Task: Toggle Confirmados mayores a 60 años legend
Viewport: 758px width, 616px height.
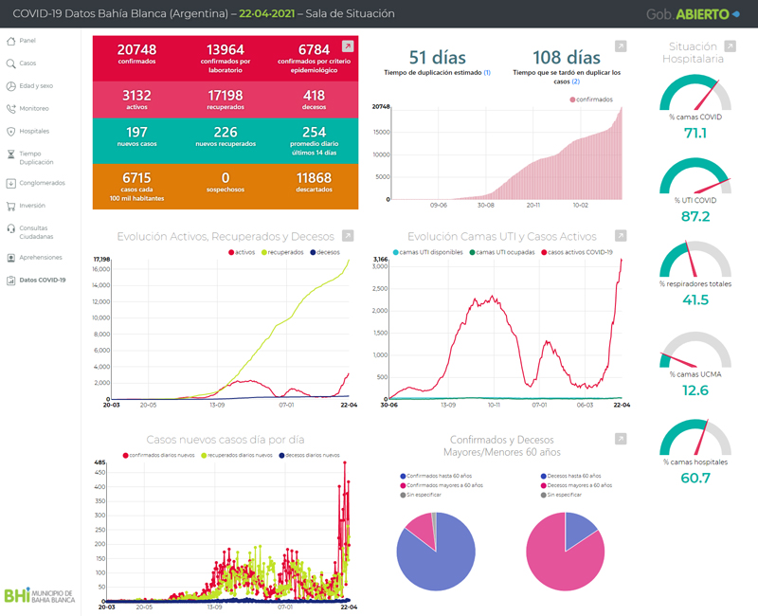Action: pyautogui.click(x=442, y=485)
